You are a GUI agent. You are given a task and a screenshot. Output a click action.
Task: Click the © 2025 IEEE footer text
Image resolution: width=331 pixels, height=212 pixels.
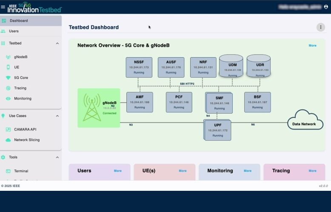11,186
